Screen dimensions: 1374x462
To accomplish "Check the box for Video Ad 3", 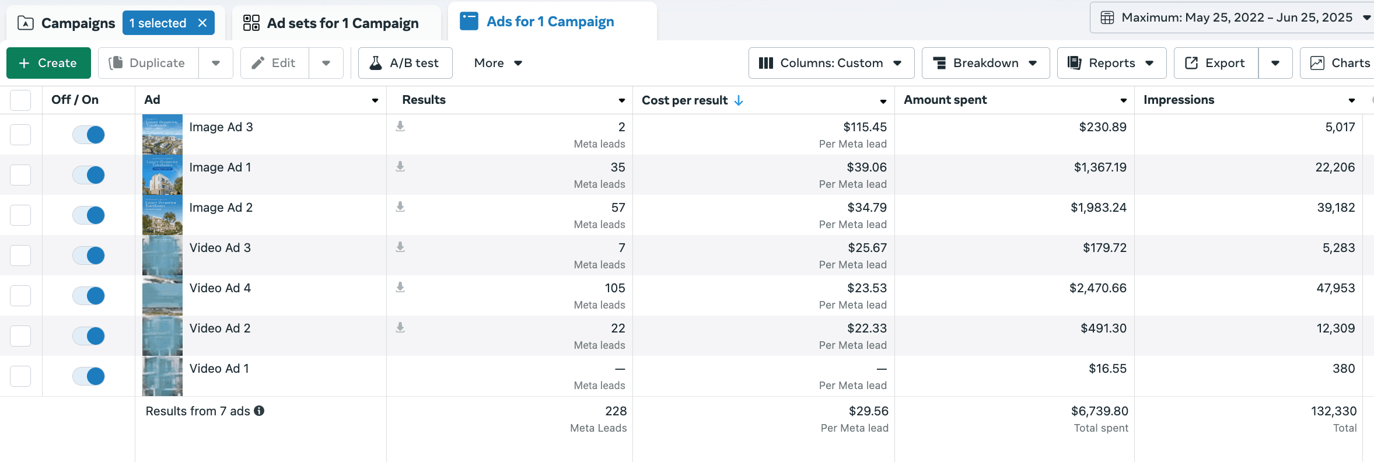I will click(x=20, y=256).
